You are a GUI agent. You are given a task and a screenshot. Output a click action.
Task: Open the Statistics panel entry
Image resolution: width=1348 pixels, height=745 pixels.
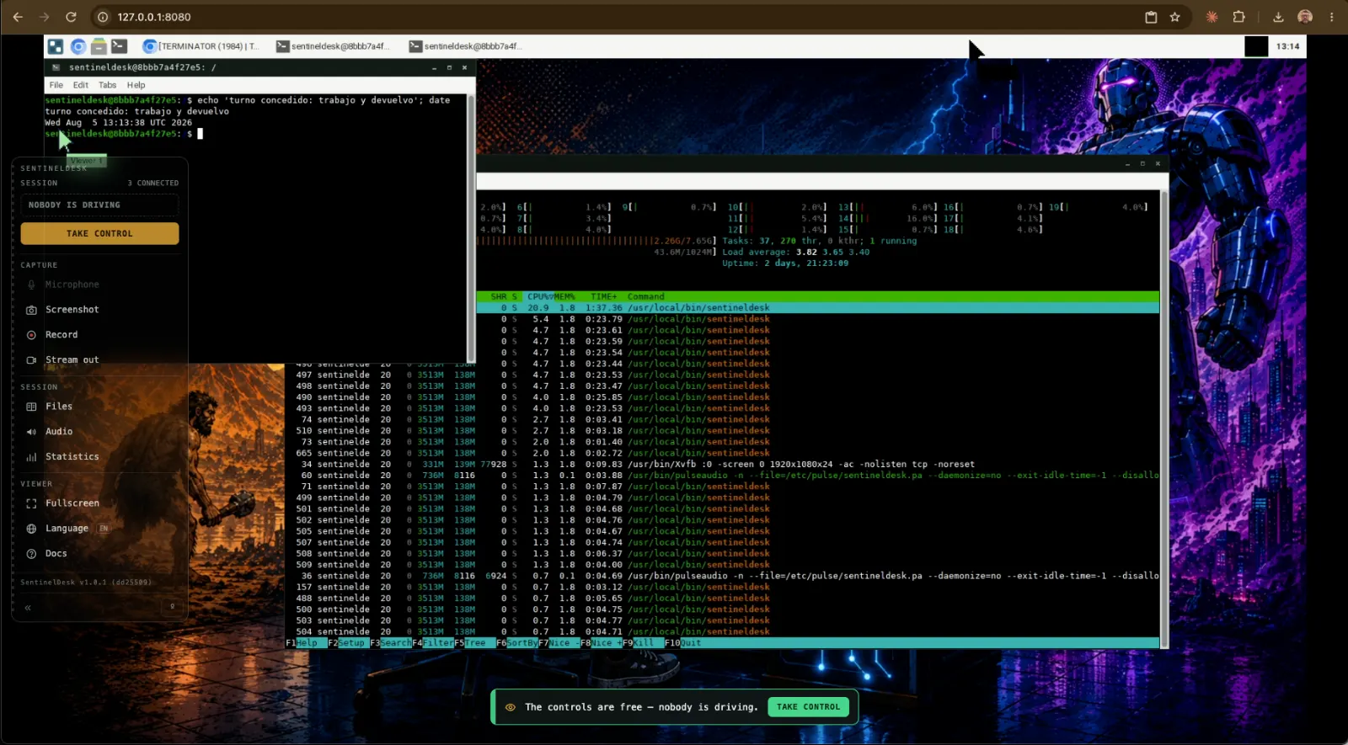[72, 457]
